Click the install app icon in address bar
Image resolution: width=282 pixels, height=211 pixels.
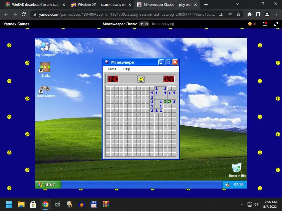pos(221,14)
